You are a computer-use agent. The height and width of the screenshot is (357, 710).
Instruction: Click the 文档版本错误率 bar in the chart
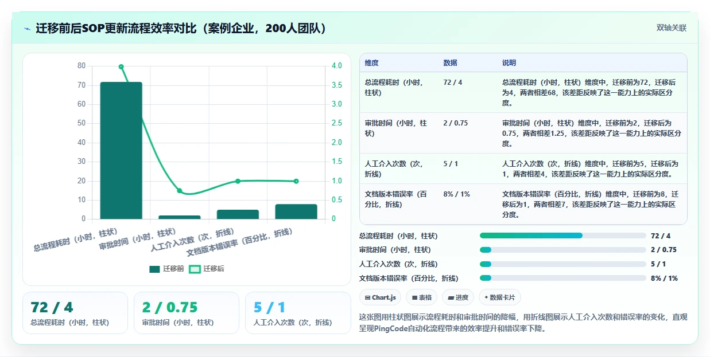click(x=296, y=211)
